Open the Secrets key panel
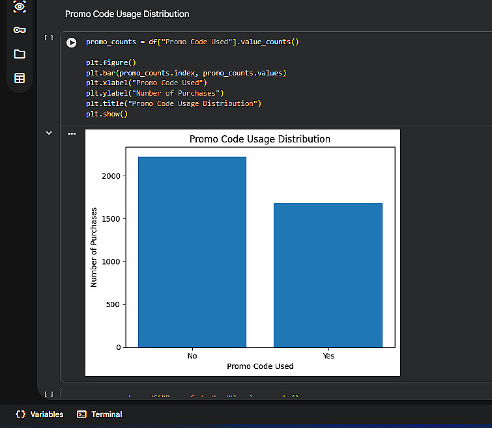The width and height of the screenshot is (492, 428). [x=20, y=30]
